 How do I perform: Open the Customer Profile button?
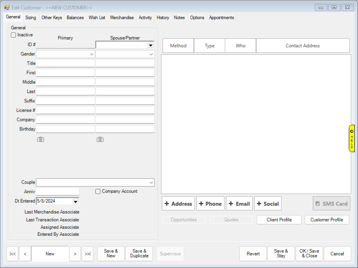[326, 220]
